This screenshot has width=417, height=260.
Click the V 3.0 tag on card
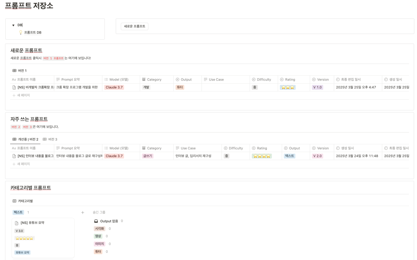19,231
